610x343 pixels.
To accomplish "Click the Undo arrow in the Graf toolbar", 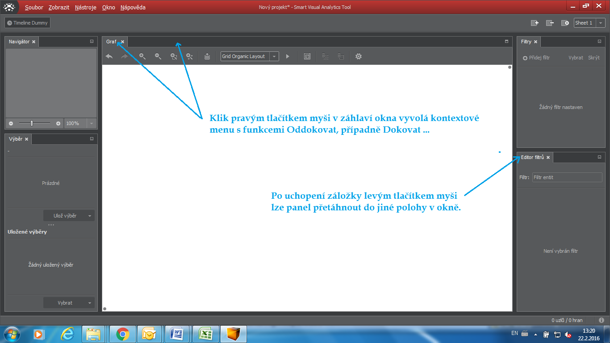I will 109,56.
